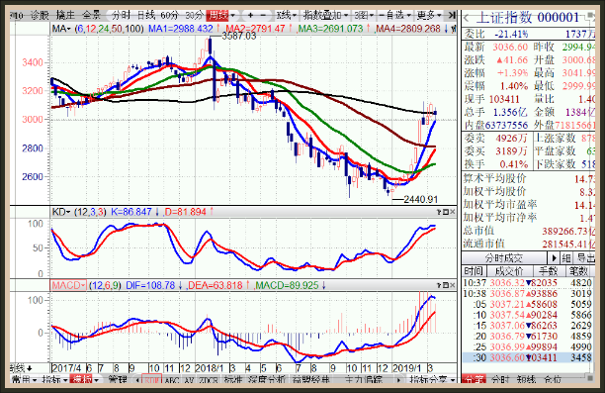This screenshot has width=605, height=393.
Task: Select the 10:37 trade row
Action: point(528,283)
